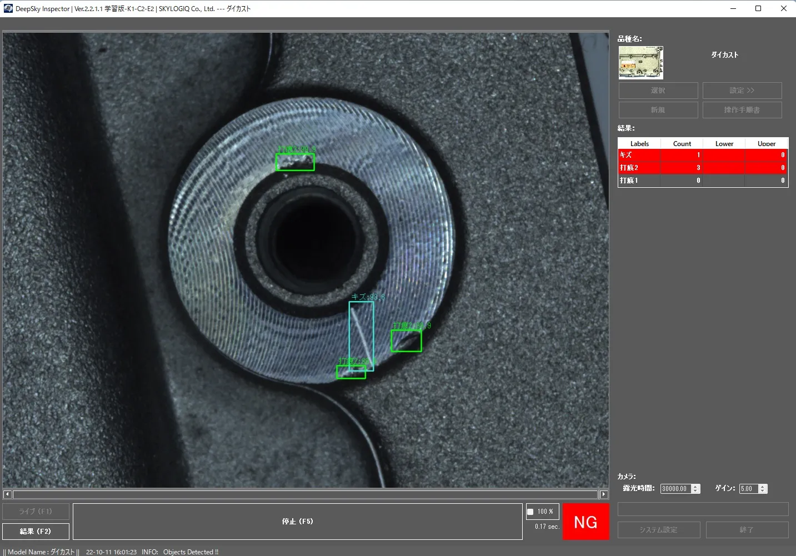The width and height of the screenshot is (796, 556).
Task: Switch to 結果 (F2) view
Action: [36, 532]
